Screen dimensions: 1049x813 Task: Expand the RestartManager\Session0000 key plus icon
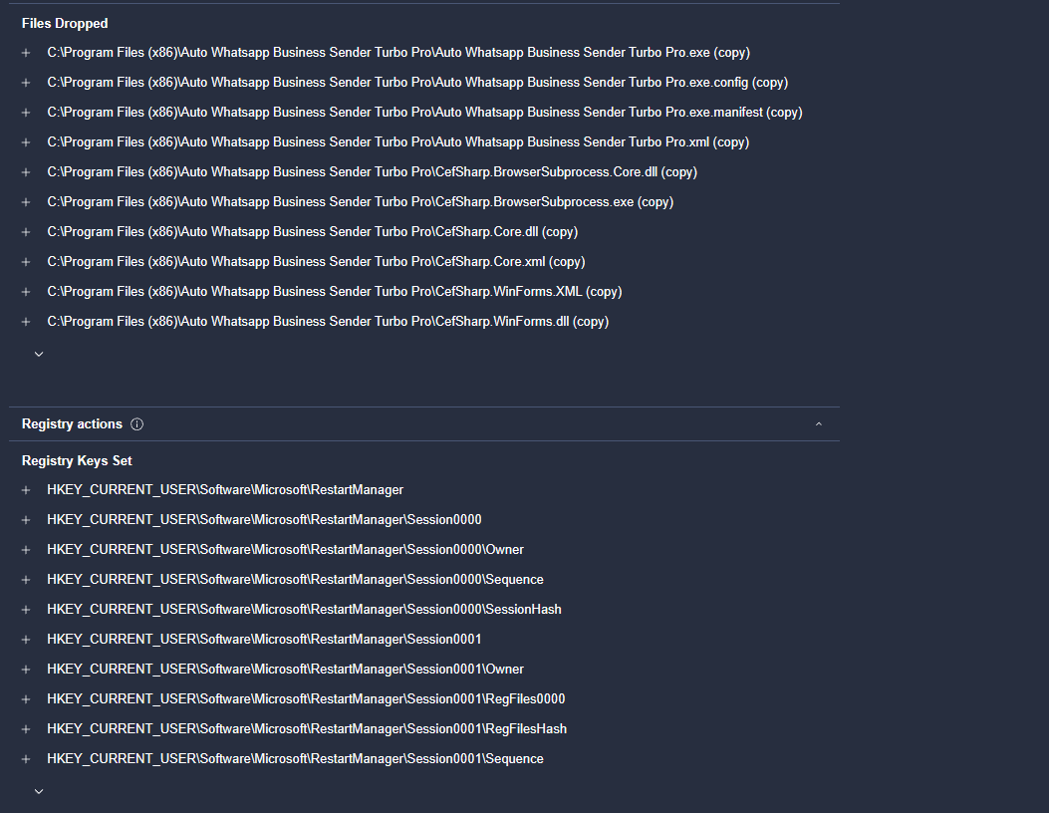click(26, 520)
